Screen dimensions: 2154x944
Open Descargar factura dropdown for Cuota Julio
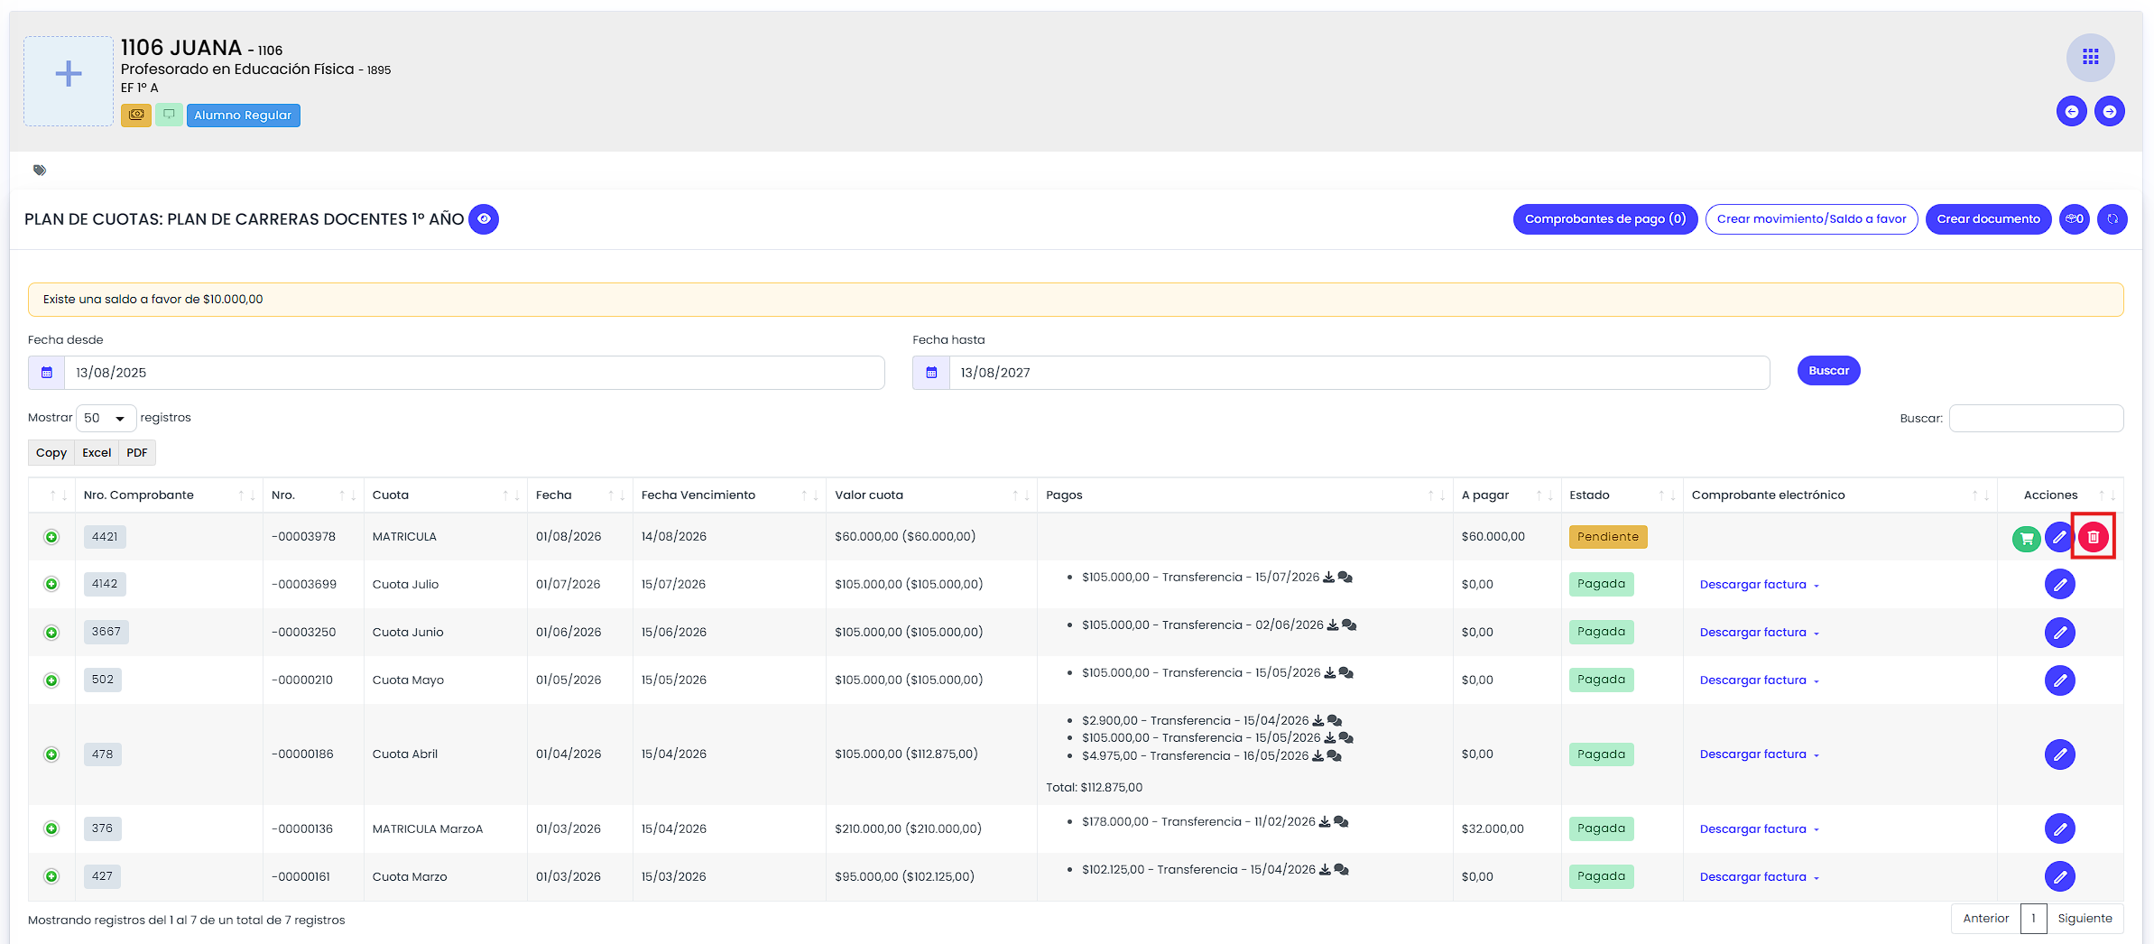pos(1760,585)
